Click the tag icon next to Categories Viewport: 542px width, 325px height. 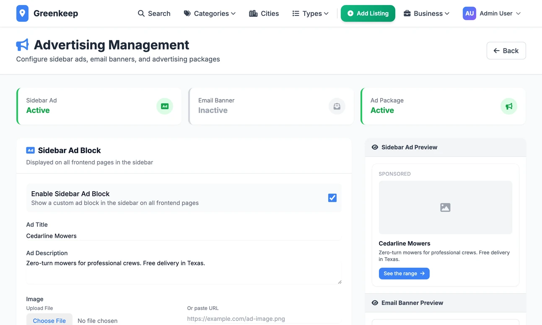point(187,13)
